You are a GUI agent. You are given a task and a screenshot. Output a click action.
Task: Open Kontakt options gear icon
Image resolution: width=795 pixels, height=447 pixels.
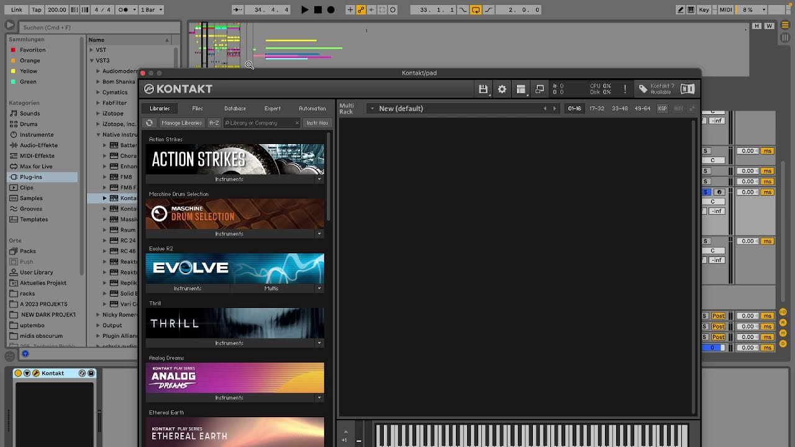(502, 89)
